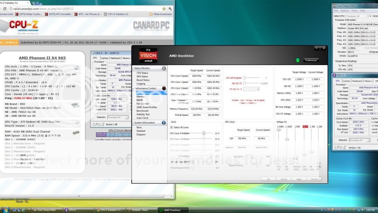Screen dimensions: 378x213
Task: Click the Performance Control section icon
Action: coord(164,88)
